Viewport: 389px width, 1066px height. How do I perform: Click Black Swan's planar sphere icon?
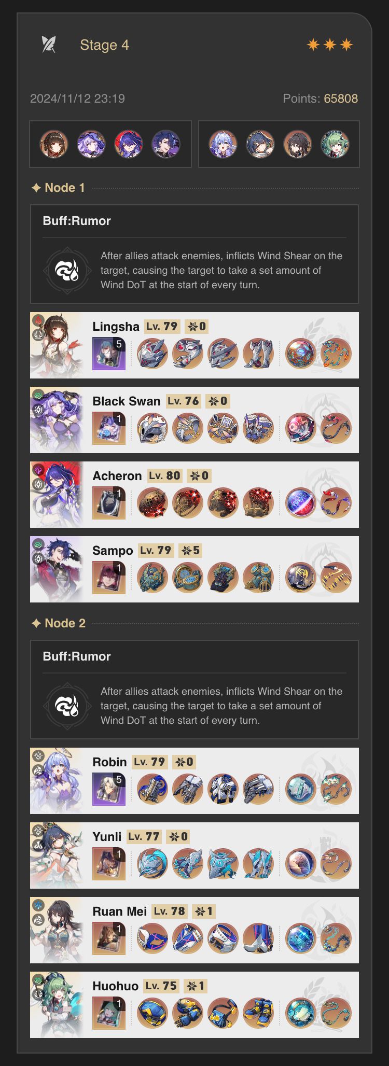301,428
